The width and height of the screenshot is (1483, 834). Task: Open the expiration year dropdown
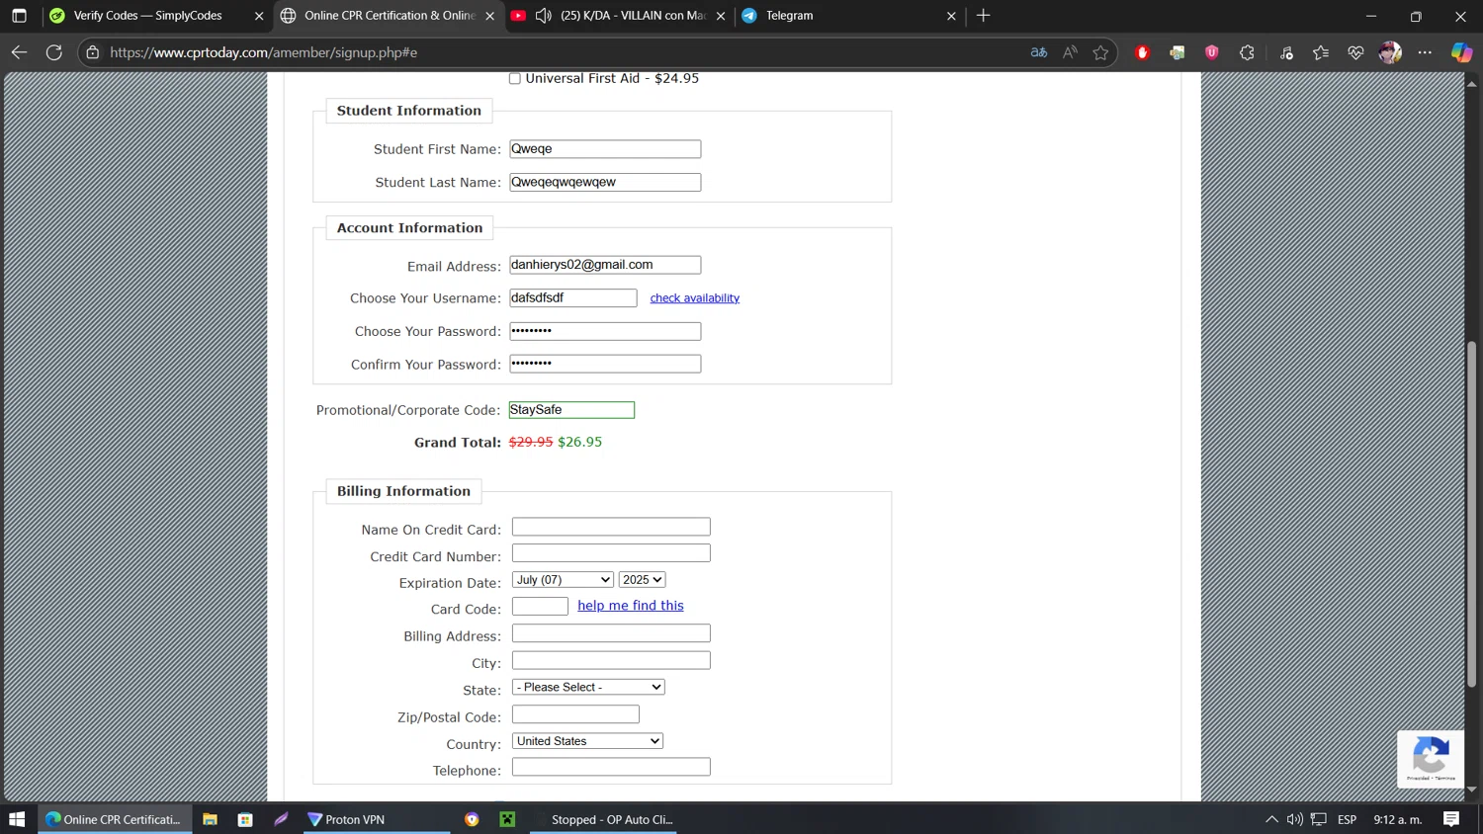pyautogui.click(x=642, y=580)
